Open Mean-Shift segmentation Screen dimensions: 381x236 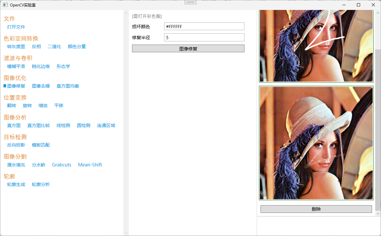click(x=90, y=165)
